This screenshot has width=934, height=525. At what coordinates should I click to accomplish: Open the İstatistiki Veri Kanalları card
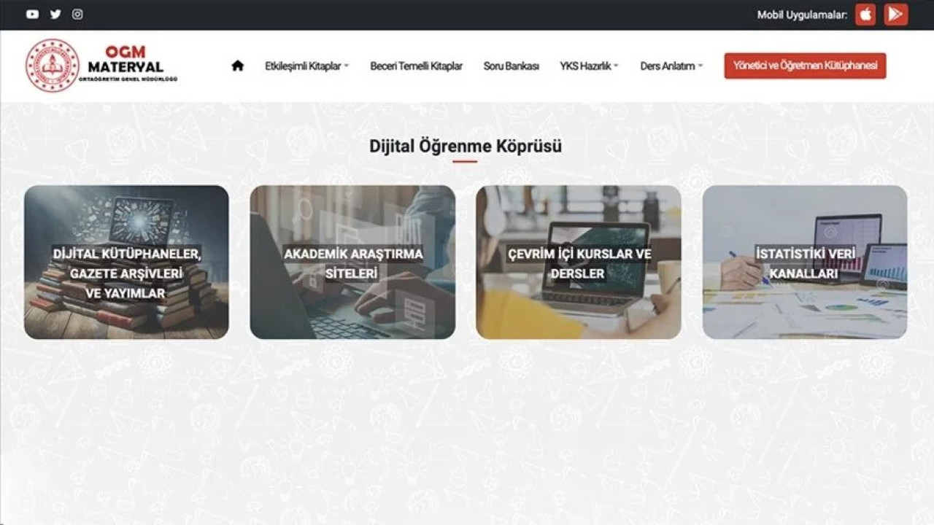click(x=805, y=262)
